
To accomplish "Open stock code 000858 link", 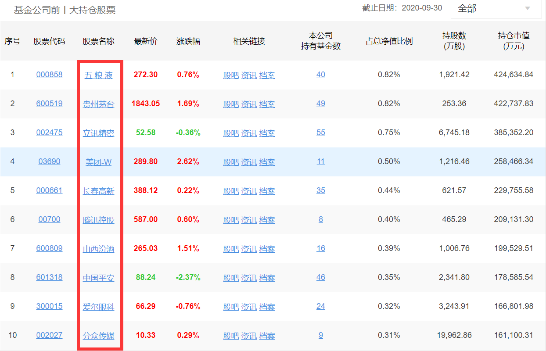I will click(49, 75).
